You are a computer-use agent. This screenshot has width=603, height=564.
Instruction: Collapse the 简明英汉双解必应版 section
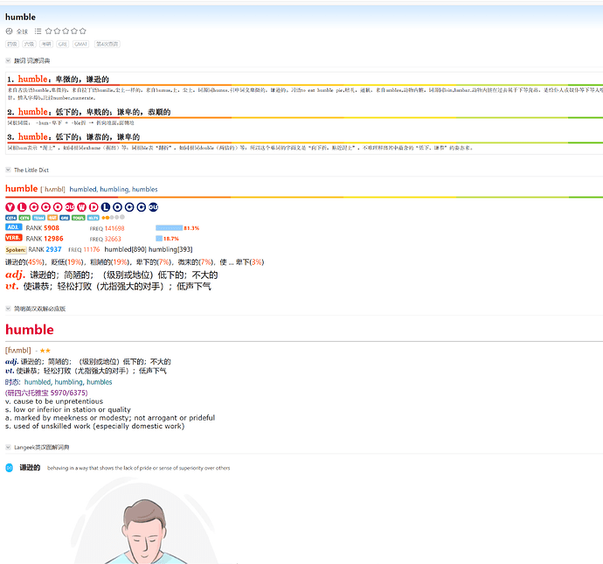pyautogui.click(x=8, y=308)
